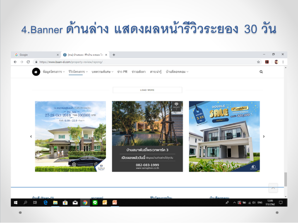The image size is (298, 223).
Task: Bookmark the page with the star icon
Action: 258,62
